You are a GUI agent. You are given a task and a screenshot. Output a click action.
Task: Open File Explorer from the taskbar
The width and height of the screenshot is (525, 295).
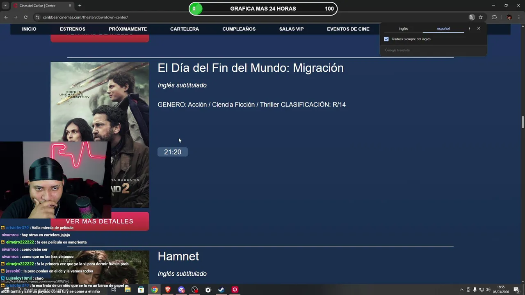pyautogui.click(x=128, y=290)
